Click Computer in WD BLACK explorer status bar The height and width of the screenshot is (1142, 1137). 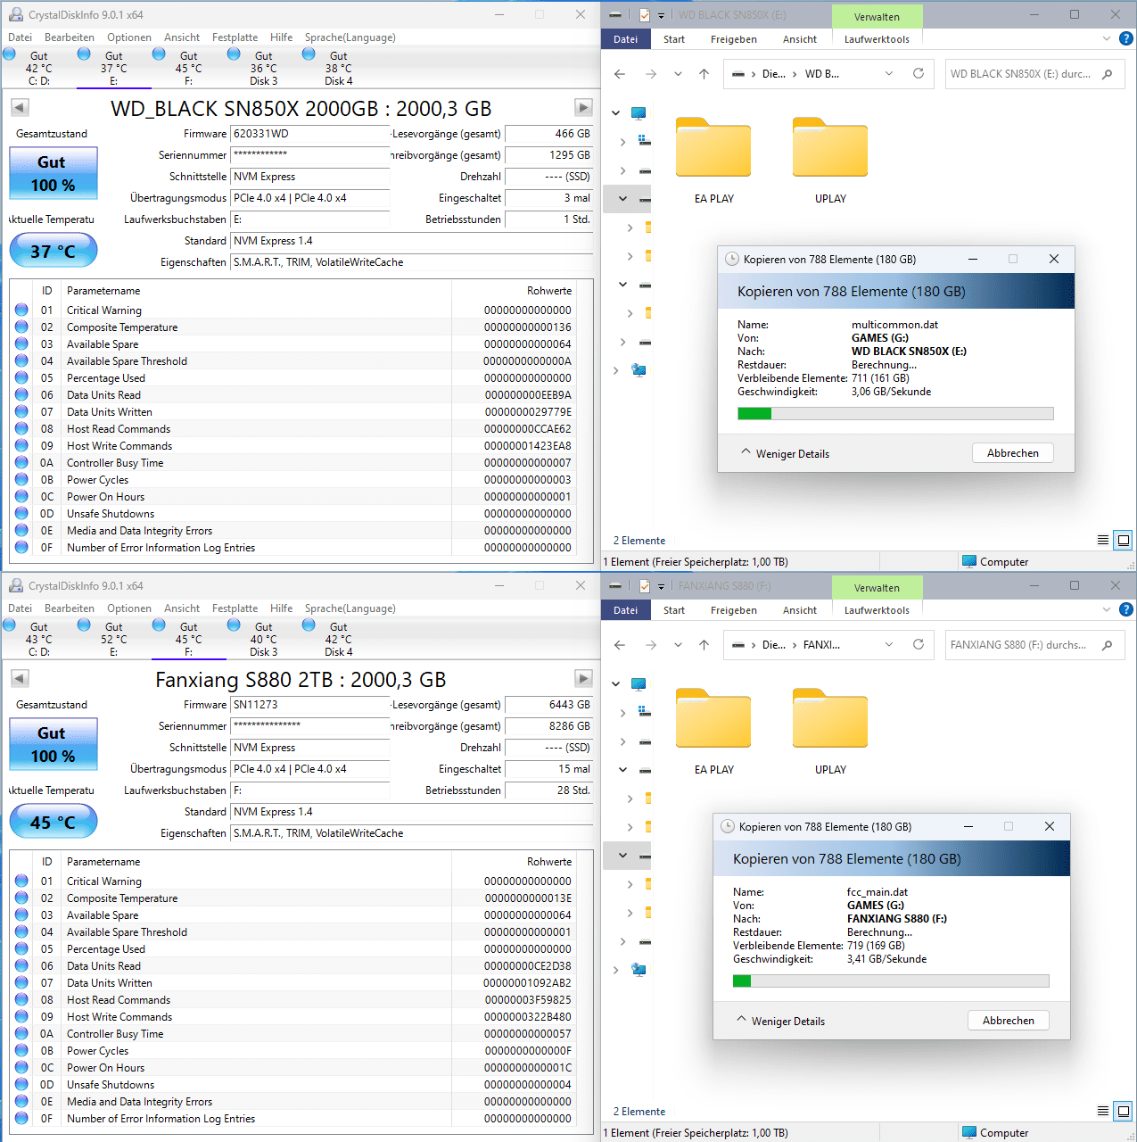click(995, 562)
